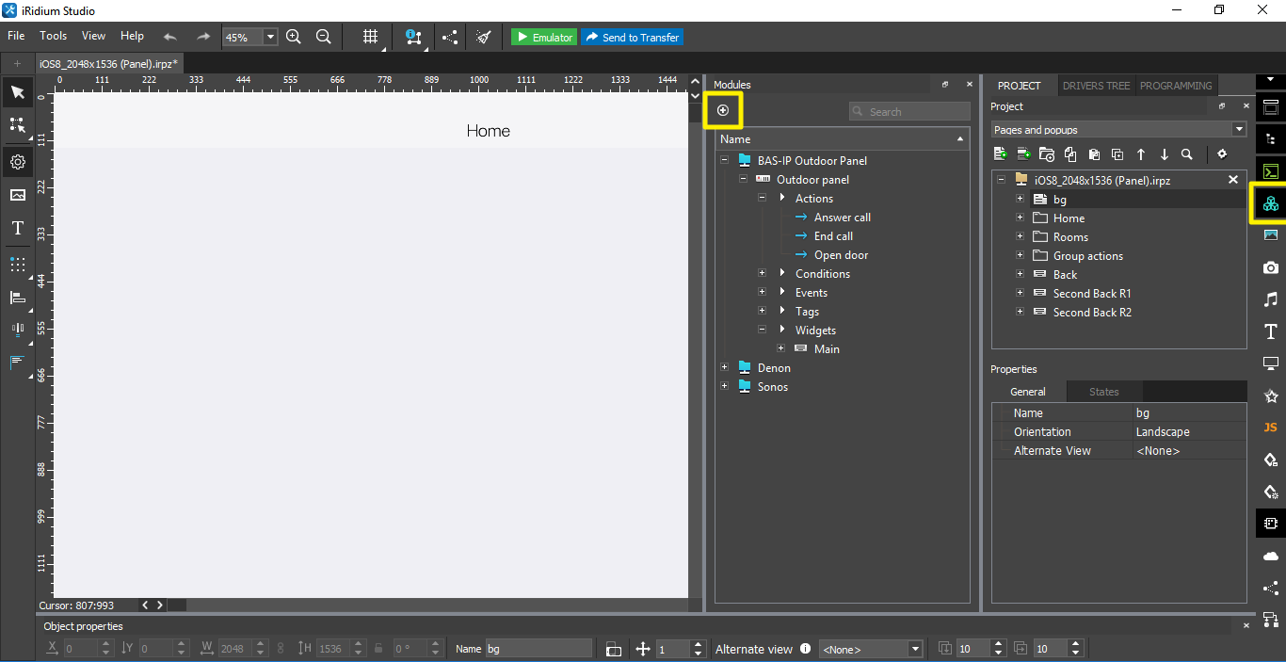Viewport: 1286px width, 662px height.
Task: Click the search magnifier in the Project toolbar
Action: [x=1187, y=153]
